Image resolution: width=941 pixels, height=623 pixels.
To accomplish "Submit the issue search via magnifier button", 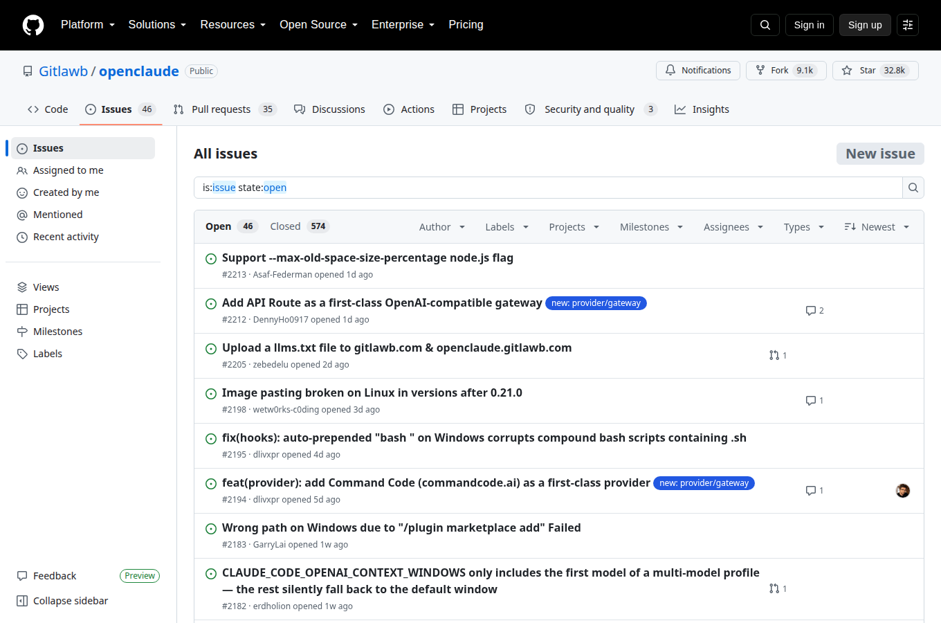I will click(x=913, y=188).
